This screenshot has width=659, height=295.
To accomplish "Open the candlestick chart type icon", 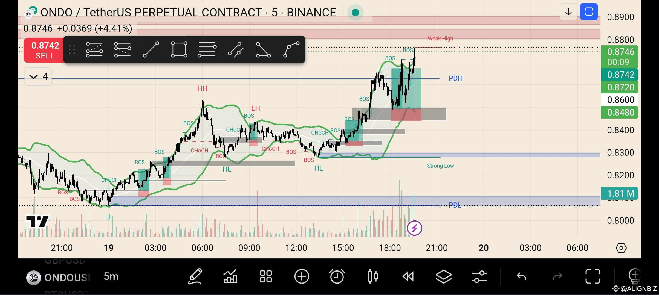I will (x=373, y=276).
